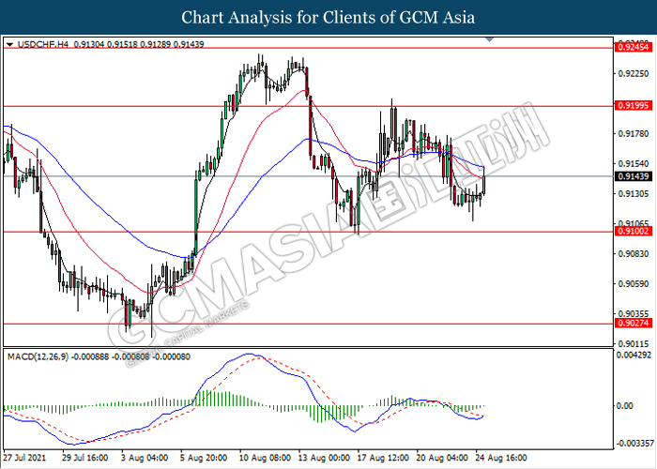Click the MACD zero level 0.00 label

click(624, 406)
